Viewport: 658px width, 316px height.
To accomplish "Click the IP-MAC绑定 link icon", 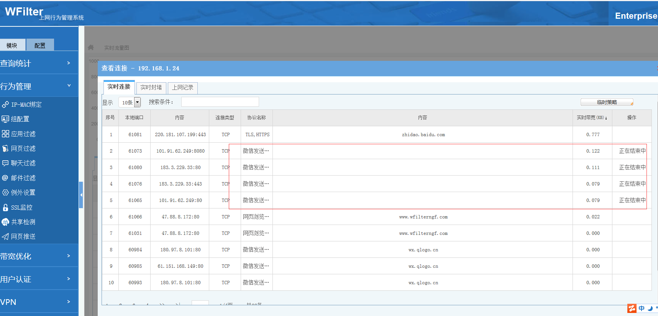I will (5, 104).
